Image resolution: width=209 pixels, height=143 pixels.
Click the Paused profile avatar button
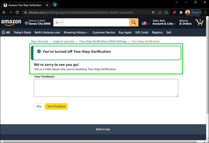(193, 12)
